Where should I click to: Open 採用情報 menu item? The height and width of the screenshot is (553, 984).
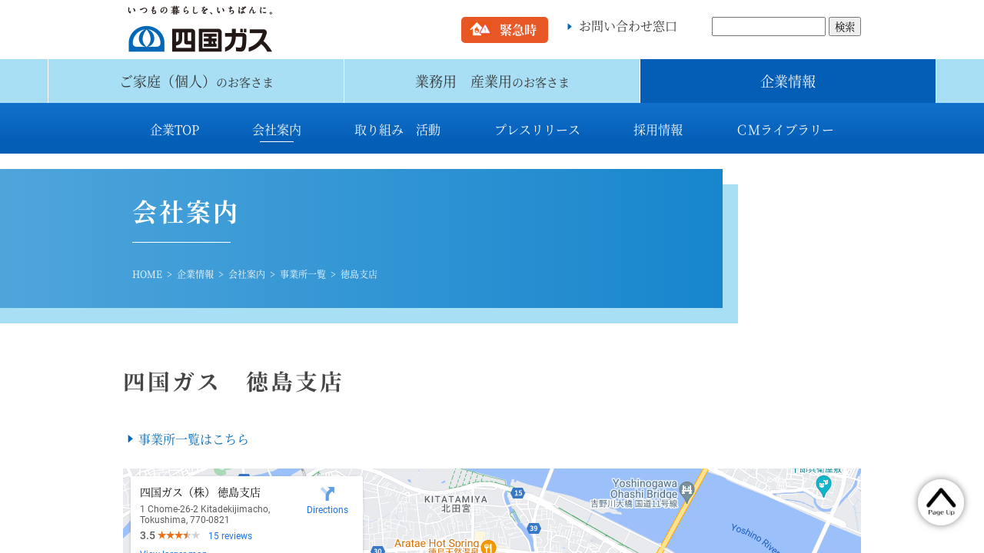click(658, 130)
